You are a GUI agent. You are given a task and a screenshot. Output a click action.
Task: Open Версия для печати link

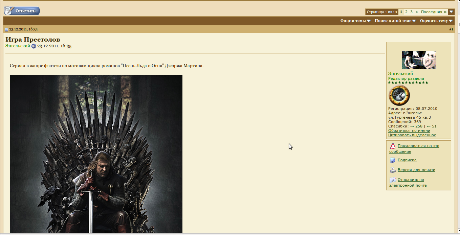click(x=416, y=170)
